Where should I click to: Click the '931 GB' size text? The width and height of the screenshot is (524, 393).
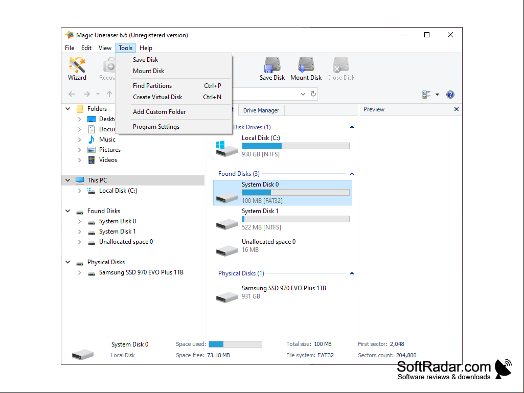point(250,296)
